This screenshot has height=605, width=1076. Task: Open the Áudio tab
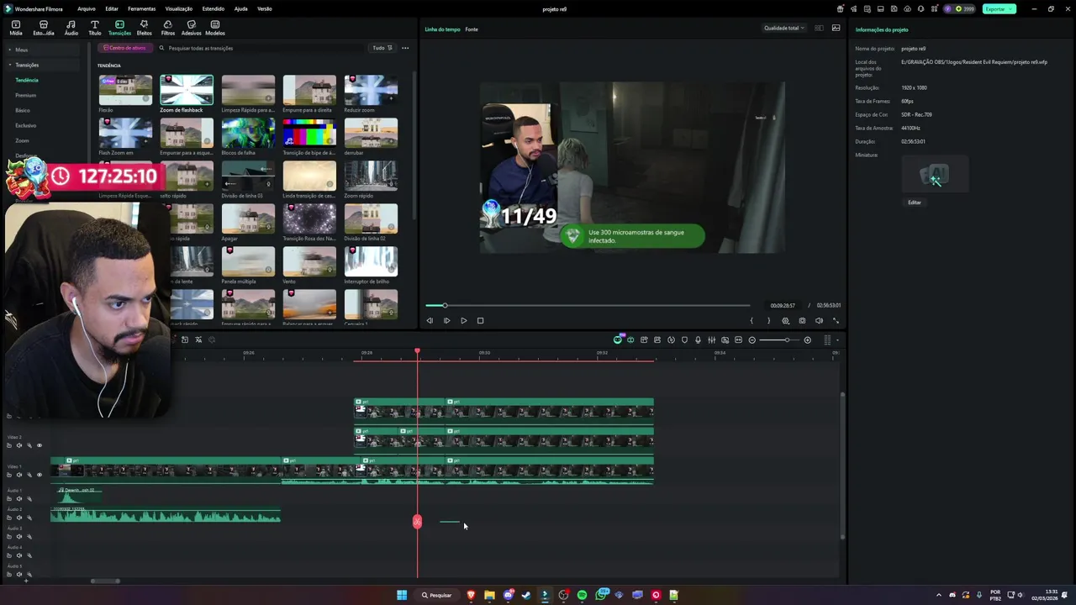point(71,28)
